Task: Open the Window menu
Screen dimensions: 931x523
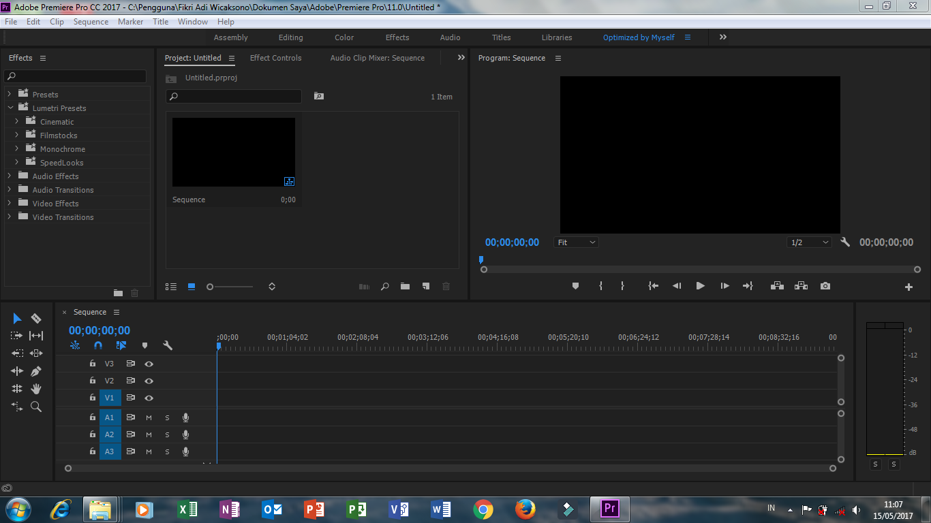Action: [x=193, y=22]
